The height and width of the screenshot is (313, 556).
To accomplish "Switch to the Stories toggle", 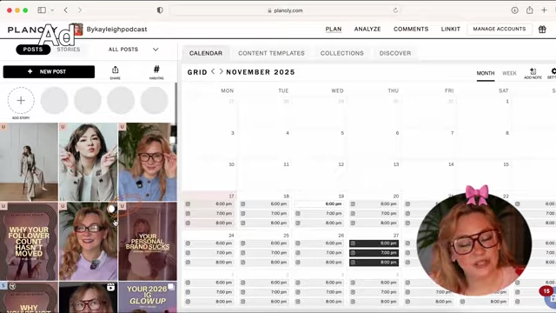I will click(69, 50).
